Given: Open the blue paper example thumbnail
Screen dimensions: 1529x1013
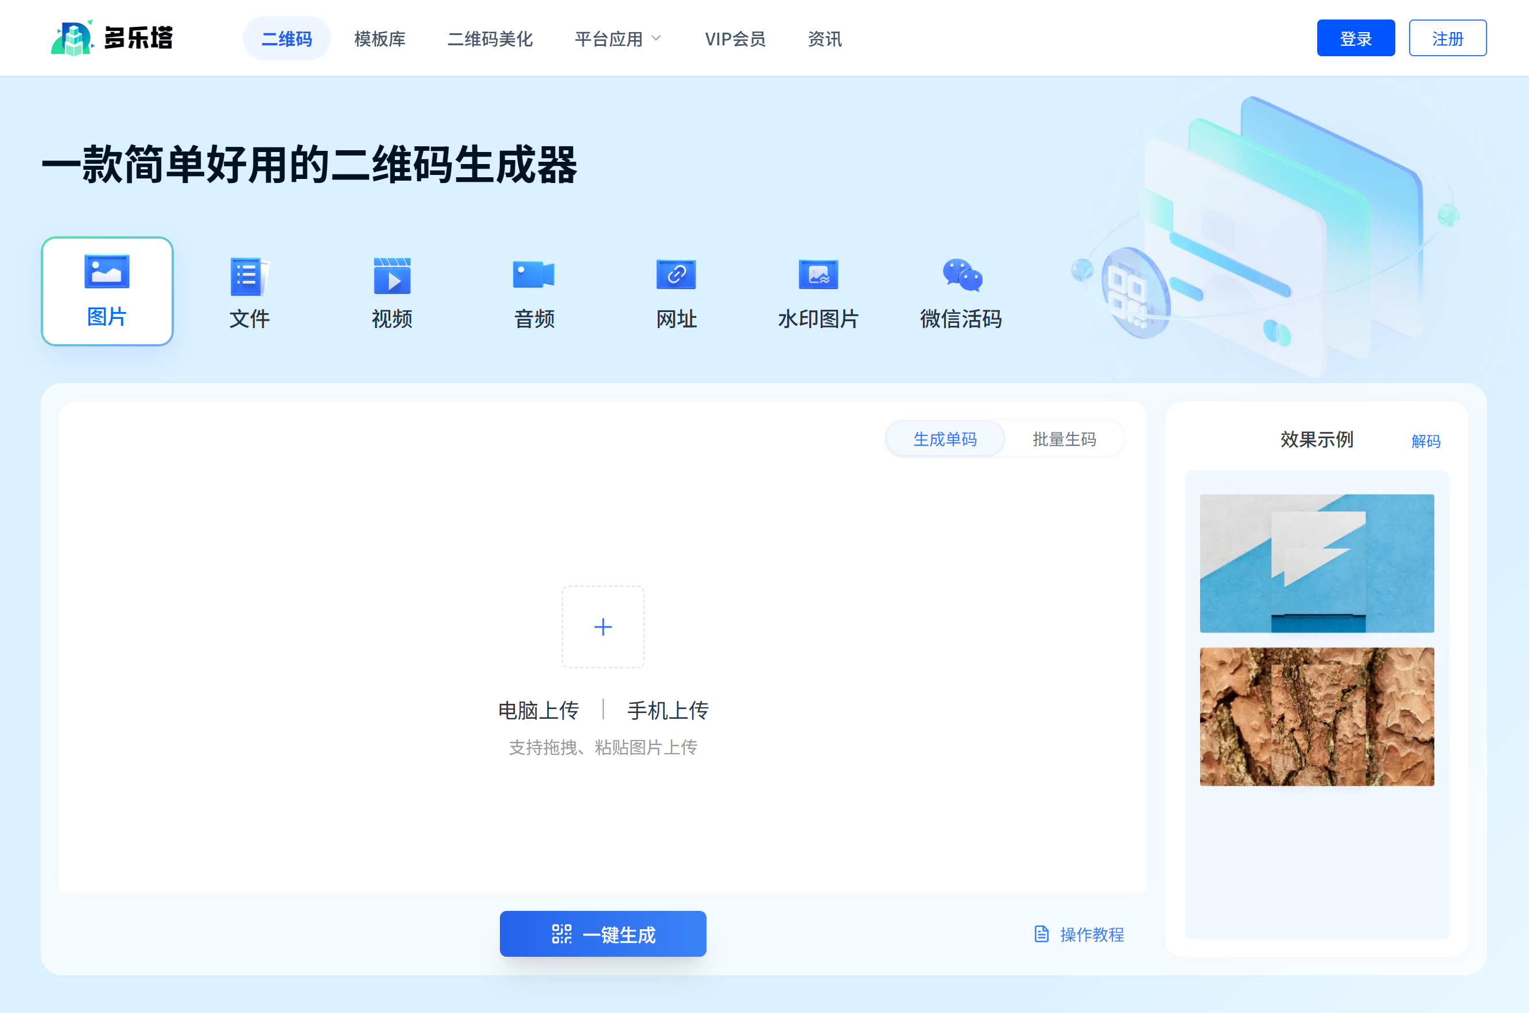Looking at the screenshot, I should tap(1317, 563).
